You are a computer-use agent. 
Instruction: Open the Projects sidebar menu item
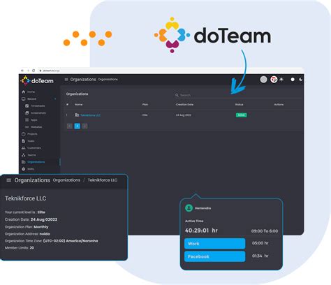tap(32, 134)
